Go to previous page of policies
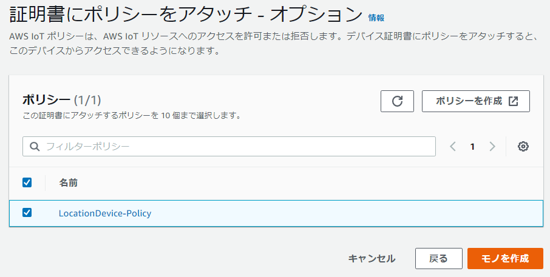The height and width of the screenshot is (277, 550). pyautogui.click(x=453, y=146)
